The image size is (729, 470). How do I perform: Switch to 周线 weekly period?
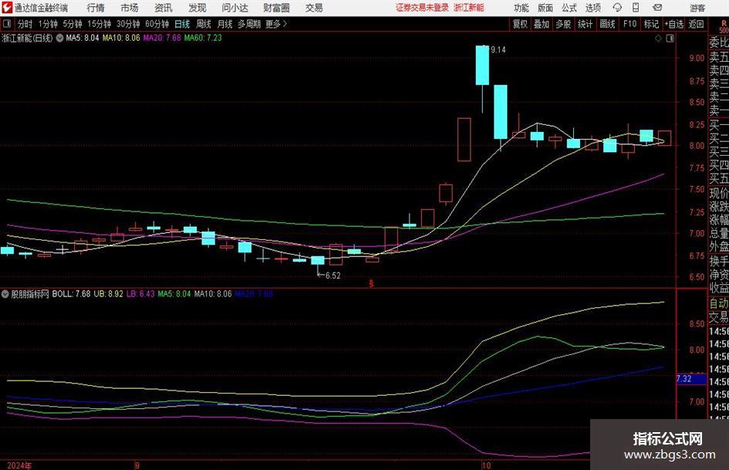pyautogui.click(x=204, y=24)
